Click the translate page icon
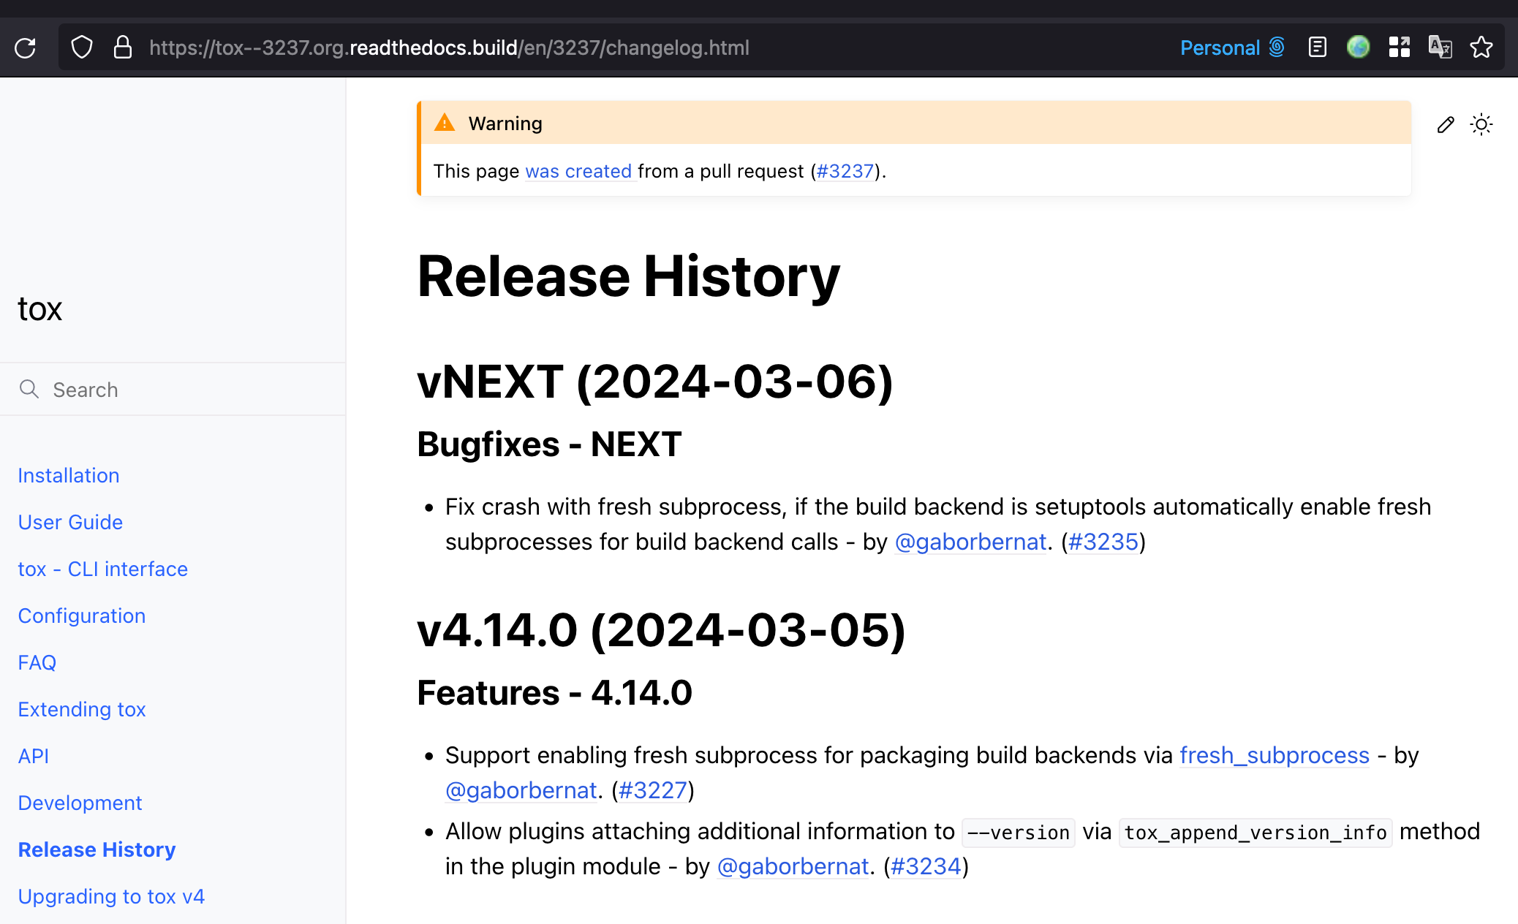This screenshot has width=1518, height=924. [x=1440, y=48]
